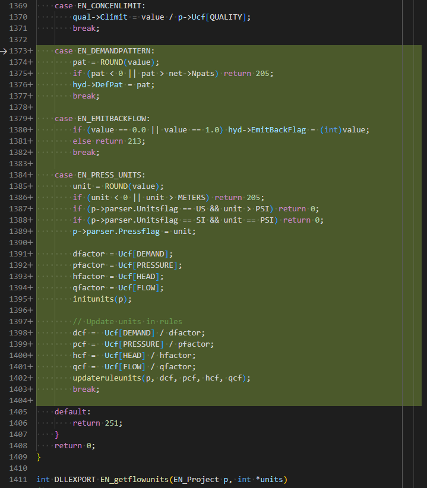Place cursor in the 'Update units in rules' comment
This screenshot has width=427, height=488.
pyautogui.click(x=127, y=322)
